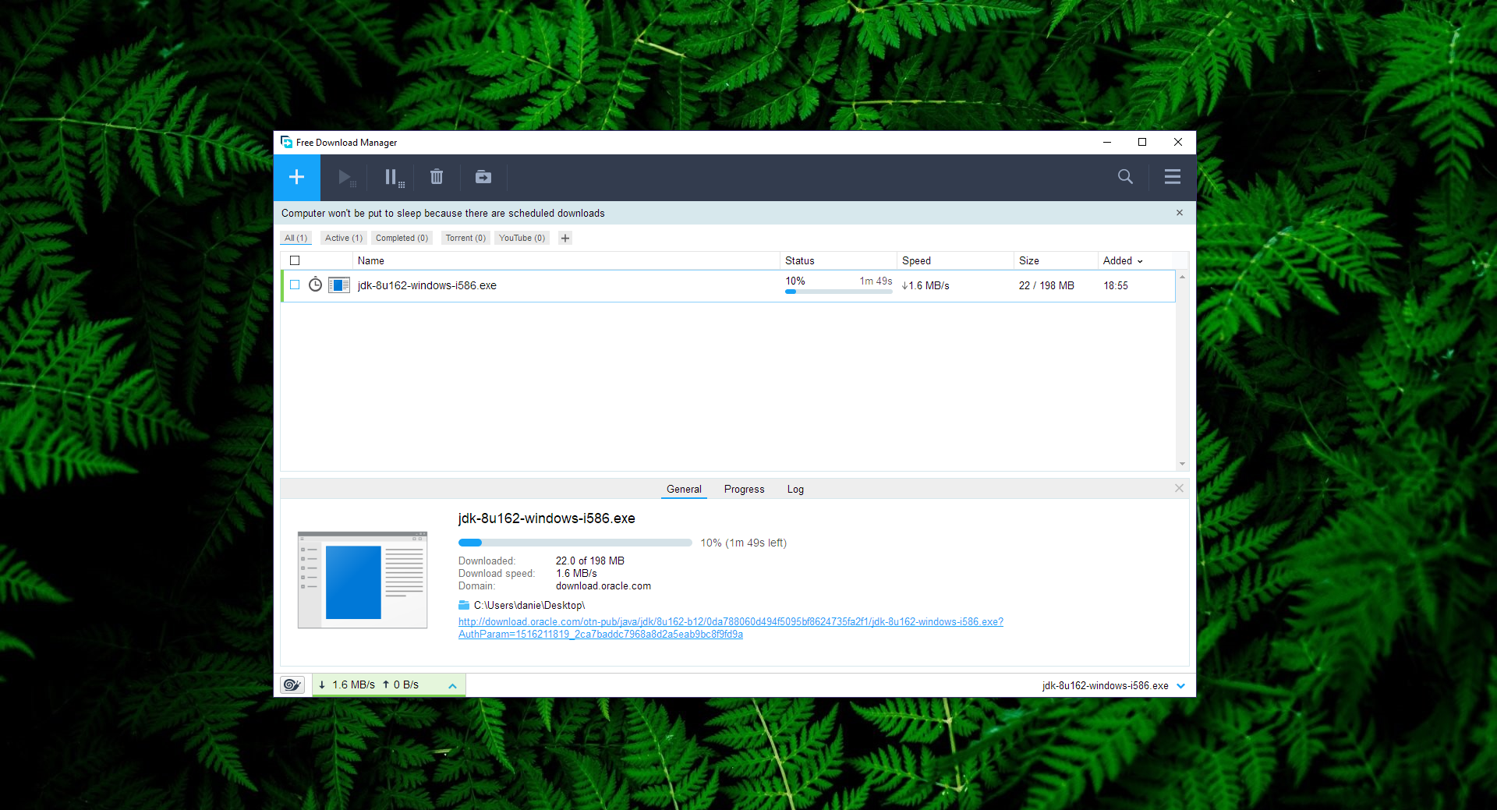Image resolution: width=1497 pixels, height=810 pixels.
Task: Expand the speed limit chevron in status bar
Action: pos(452,686)
